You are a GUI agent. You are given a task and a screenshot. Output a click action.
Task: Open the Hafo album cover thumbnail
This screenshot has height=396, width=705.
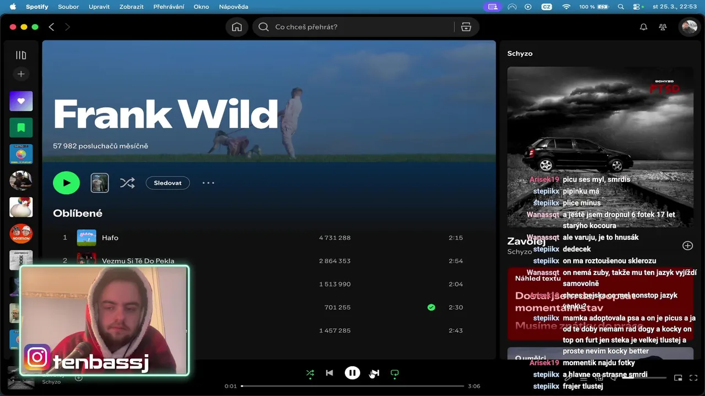tap(86, 238)
